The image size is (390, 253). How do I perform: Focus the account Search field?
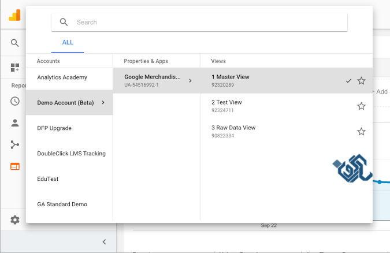(199, 23)
